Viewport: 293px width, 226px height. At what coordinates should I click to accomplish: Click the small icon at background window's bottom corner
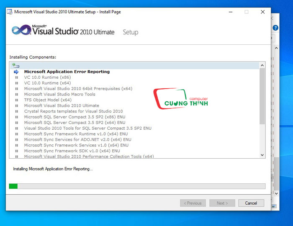[x=274, y=206]
